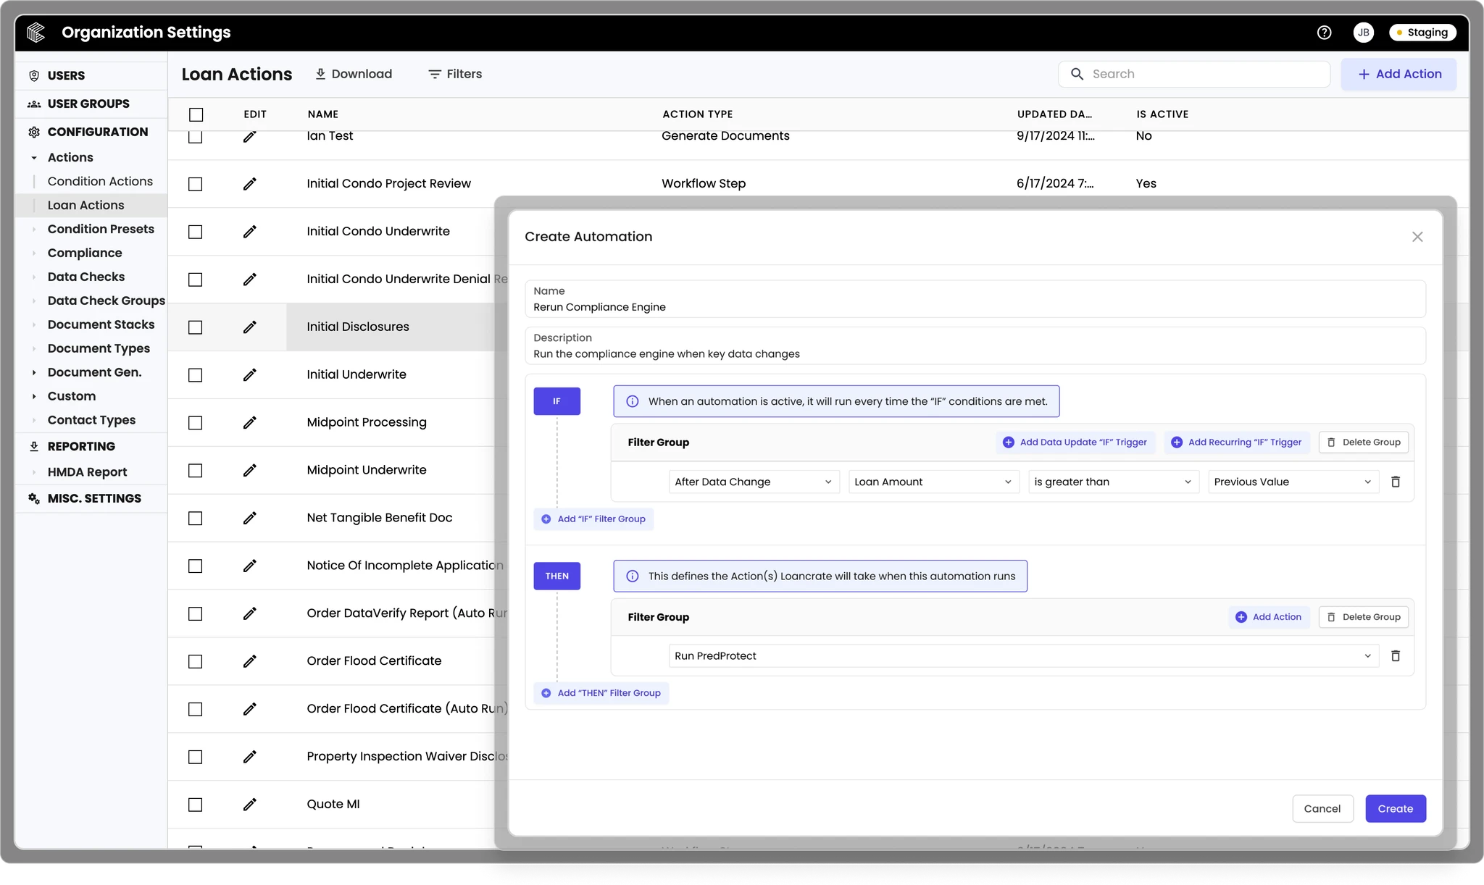Screen dimensions: 1484x885
Task: Check the box beside Order Flood Certificate
Action: coord(196,661)
